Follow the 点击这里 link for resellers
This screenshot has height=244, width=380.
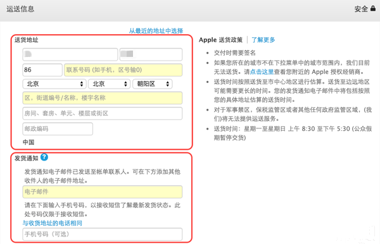[x=262, y=72]
